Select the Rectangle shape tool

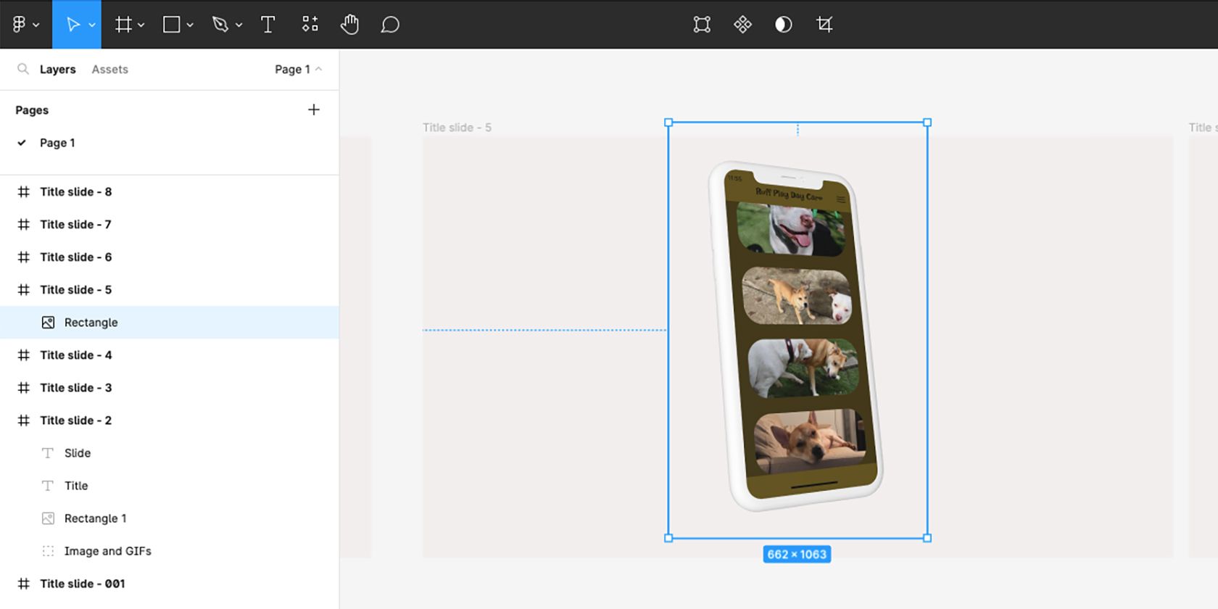[172, 25]
